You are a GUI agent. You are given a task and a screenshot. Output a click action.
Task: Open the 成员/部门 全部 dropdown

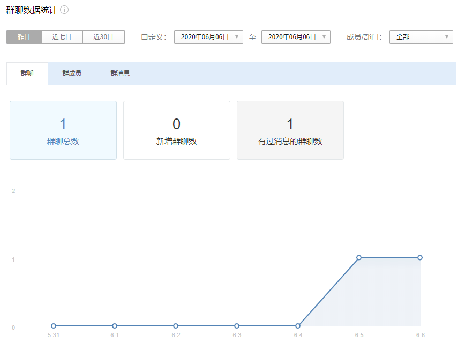tap(421, 37)
